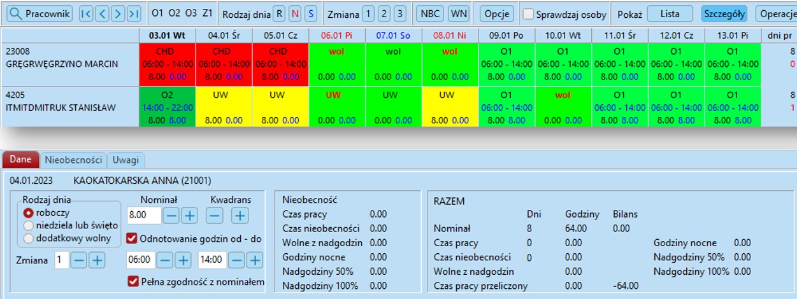797x299 pixels.
Task: Select dodatkowy wolny day type
Action: click(x=28, y=239)
